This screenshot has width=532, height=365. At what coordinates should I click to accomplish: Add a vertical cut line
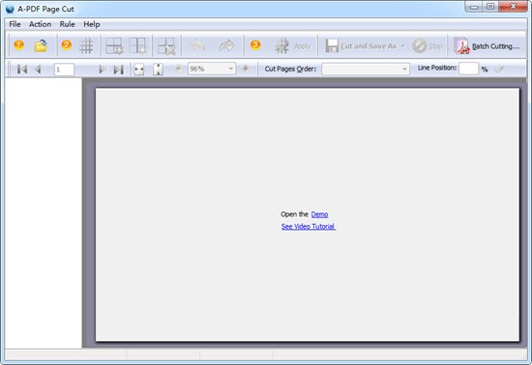click(137, 45)
